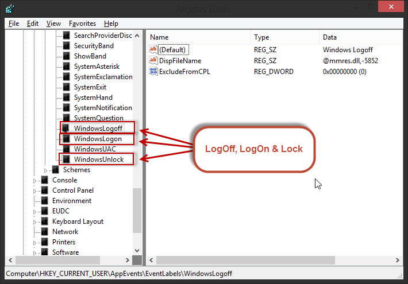Click the DispFileName string value icon
Screen dimensions: 408x284
tap(153, 61)
